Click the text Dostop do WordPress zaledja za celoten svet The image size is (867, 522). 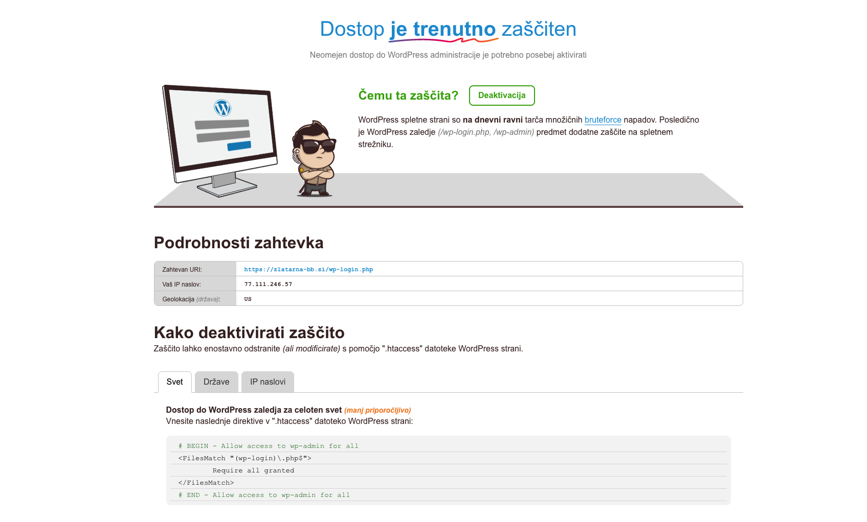pyautogui.click(x=254, y=410)
